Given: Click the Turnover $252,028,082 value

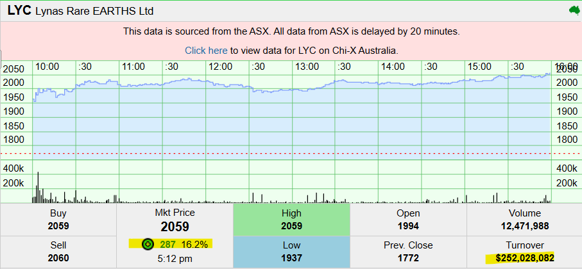Looking at the screenshot, I should 524,257.
